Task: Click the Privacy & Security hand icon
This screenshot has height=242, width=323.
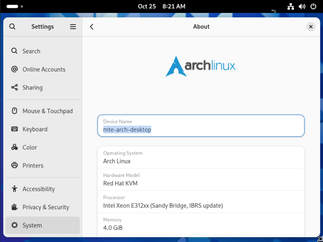Action: pos(14,207)
